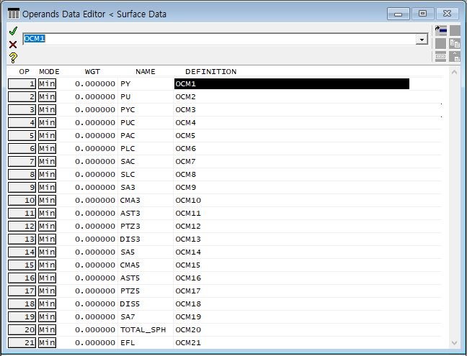Click the MODE column header

click(x=49, y=72)
